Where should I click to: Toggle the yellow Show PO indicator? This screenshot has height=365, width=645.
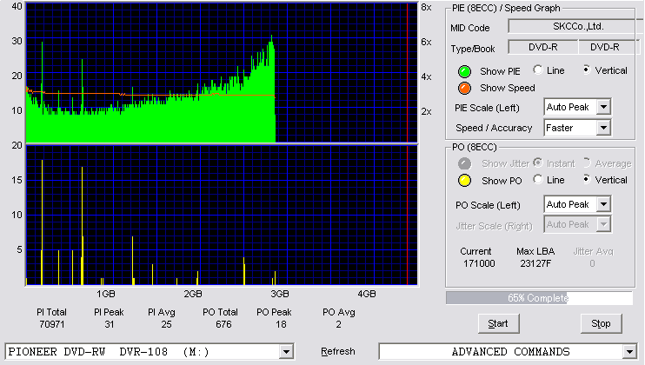(x=464, y=181)
